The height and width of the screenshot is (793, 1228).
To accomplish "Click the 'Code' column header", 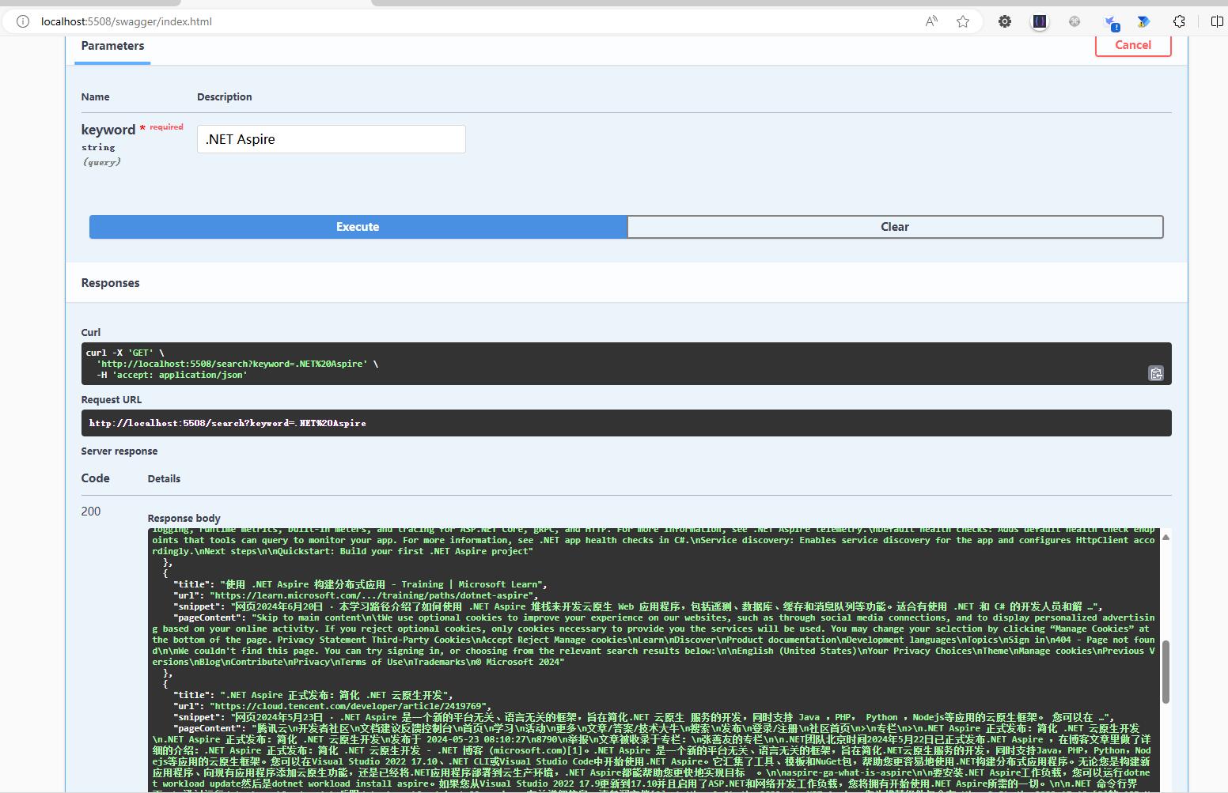I will pos(96,478).
